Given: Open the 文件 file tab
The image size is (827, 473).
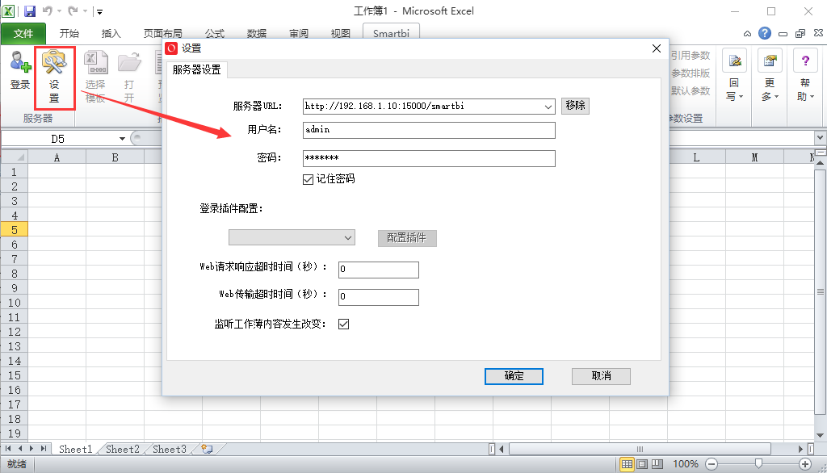Looking at the screenshot, I should click(23, 34).
